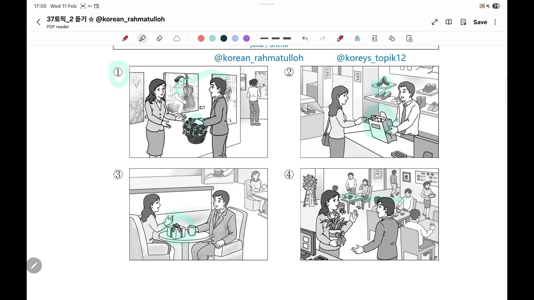Tap the battery indicator in status bar

(496, 6)
